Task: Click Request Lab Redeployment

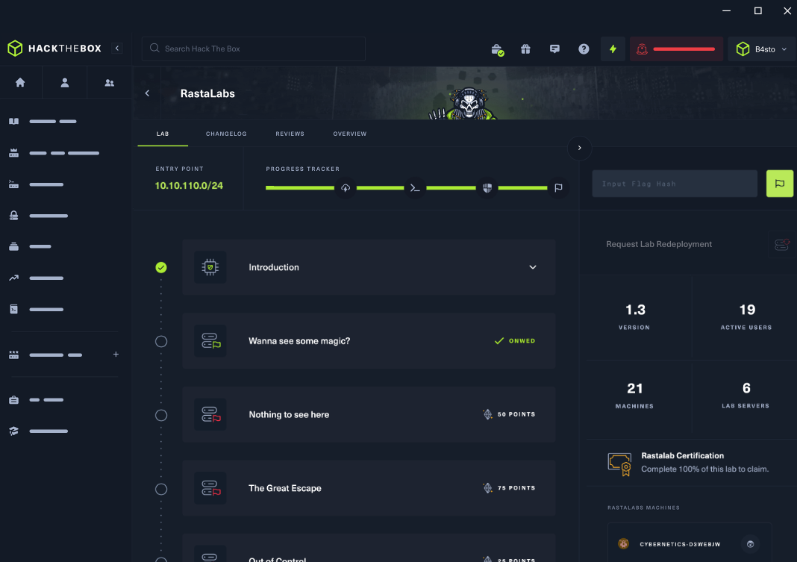Action: click(659, 244)
